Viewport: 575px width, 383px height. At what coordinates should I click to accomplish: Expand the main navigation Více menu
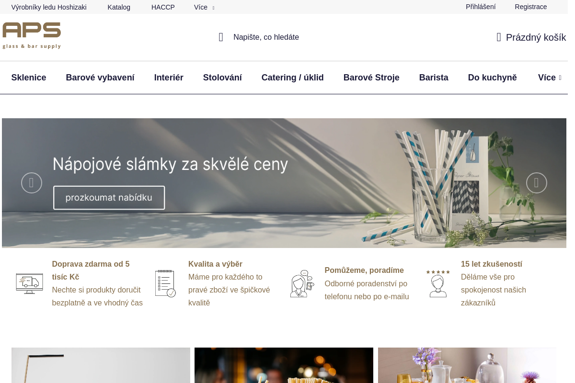click(550, 78)
